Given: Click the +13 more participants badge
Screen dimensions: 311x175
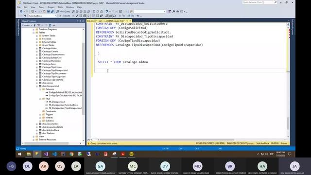Looking at the screenshot, I should (11, 166).
